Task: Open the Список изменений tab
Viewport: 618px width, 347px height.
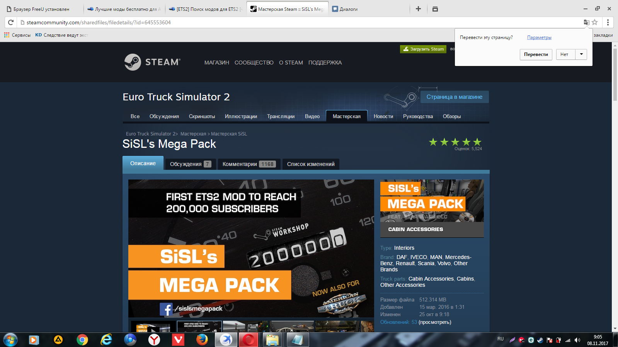Action: point(311,164)
